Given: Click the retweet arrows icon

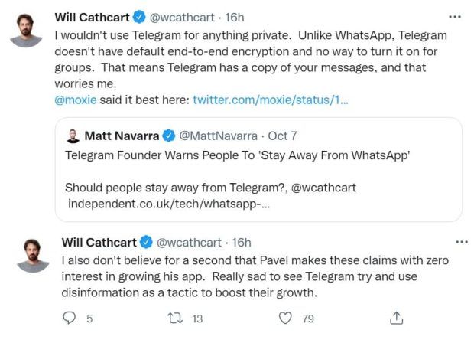Looking at the screenshot, I should (x=175, y=318).
